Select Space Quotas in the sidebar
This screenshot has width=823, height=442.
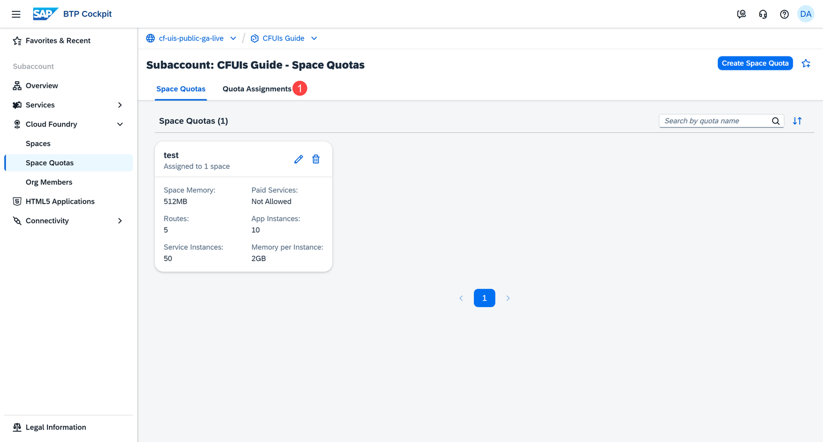[x=69, y=163]
